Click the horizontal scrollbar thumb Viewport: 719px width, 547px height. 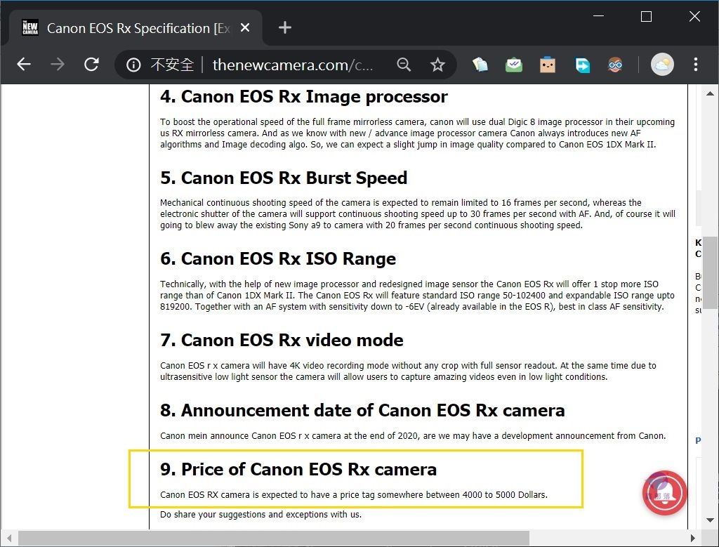[x=274, y=538]
